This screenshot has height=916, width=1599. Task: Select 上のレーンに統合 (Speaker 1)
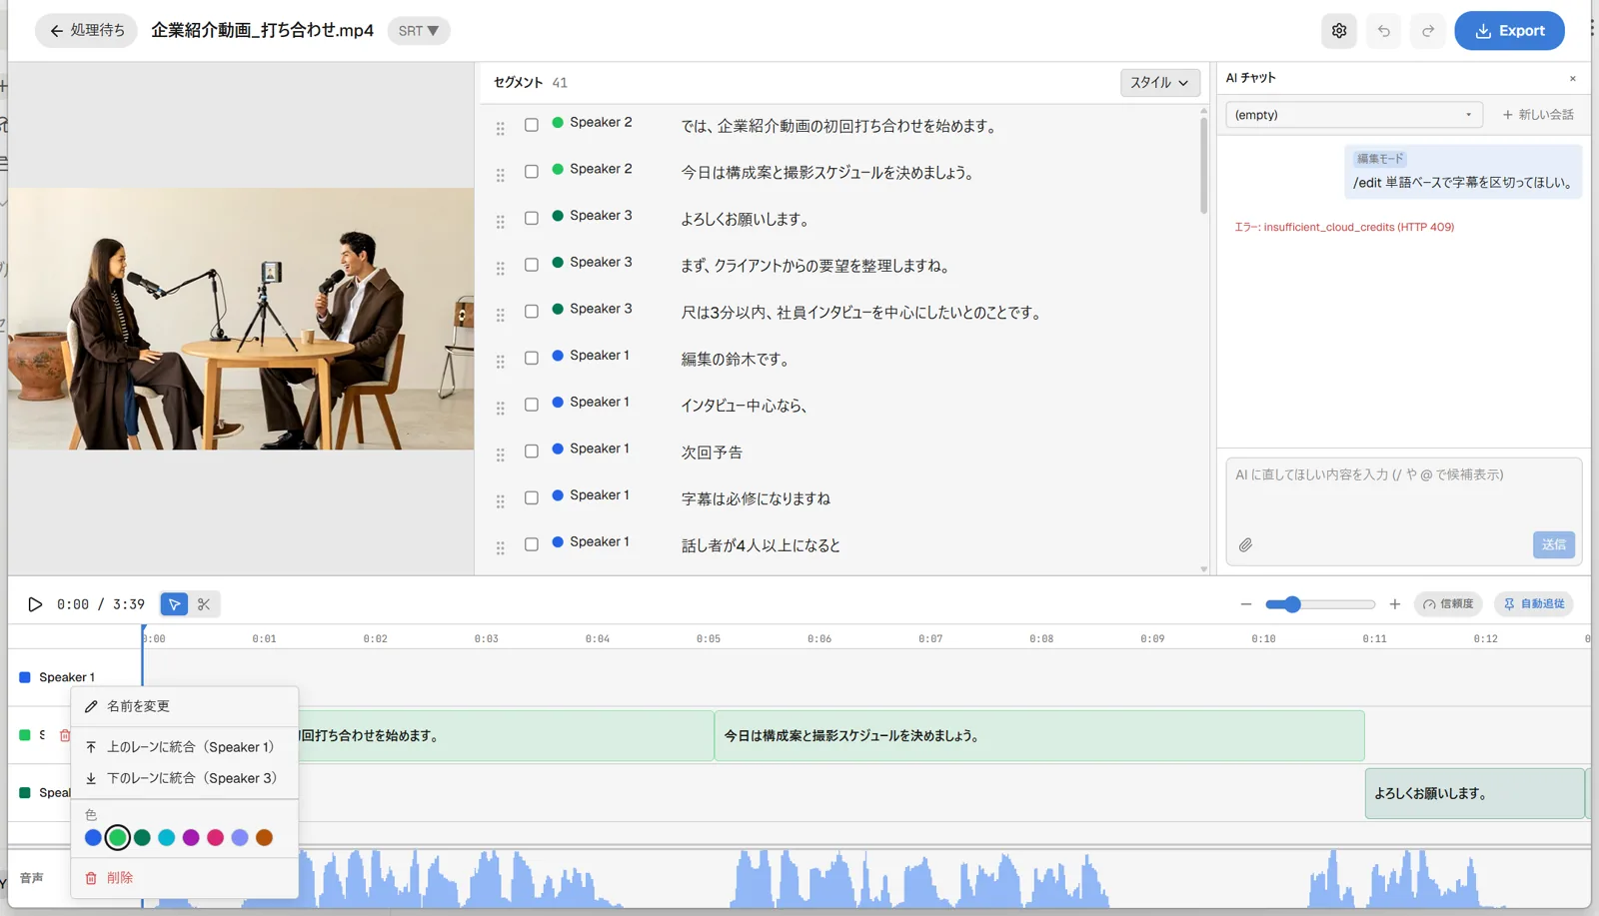click(185, 747)
